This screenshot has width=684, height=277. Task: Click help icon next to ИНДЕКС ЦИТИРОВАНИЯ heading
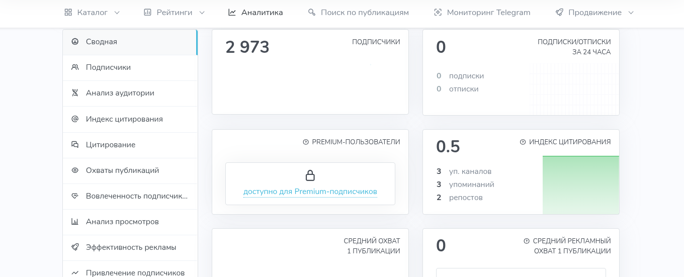(x=523, y=142)
